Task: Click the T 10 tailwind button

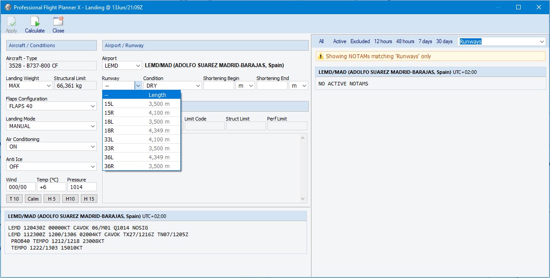Action: coord(15,199)
